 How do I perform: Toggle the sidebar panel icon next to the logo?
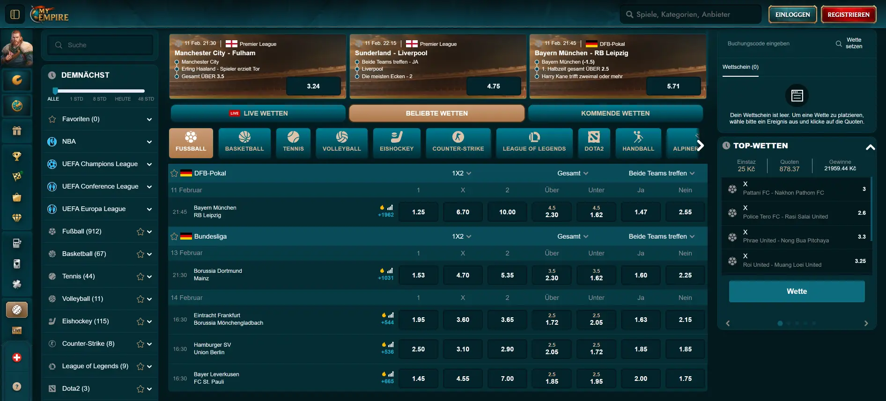point(15,15)
